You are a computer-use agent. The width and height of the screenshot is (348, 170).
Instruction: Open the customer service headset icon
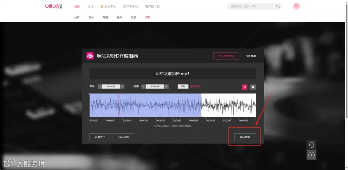[311, 145]
